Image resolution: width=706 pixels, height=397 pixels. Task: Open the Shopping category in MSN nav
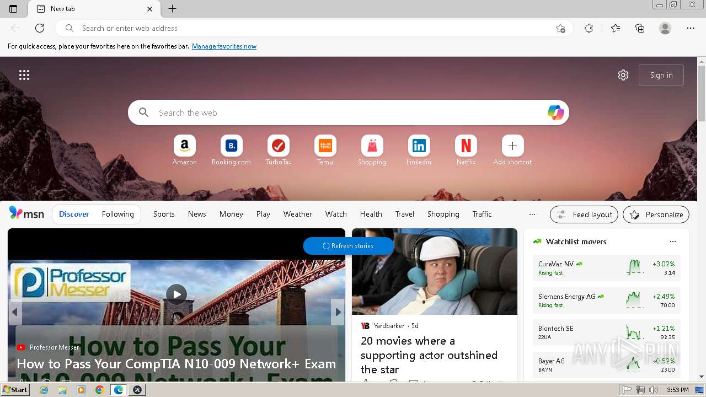click(x=443, y=214)
